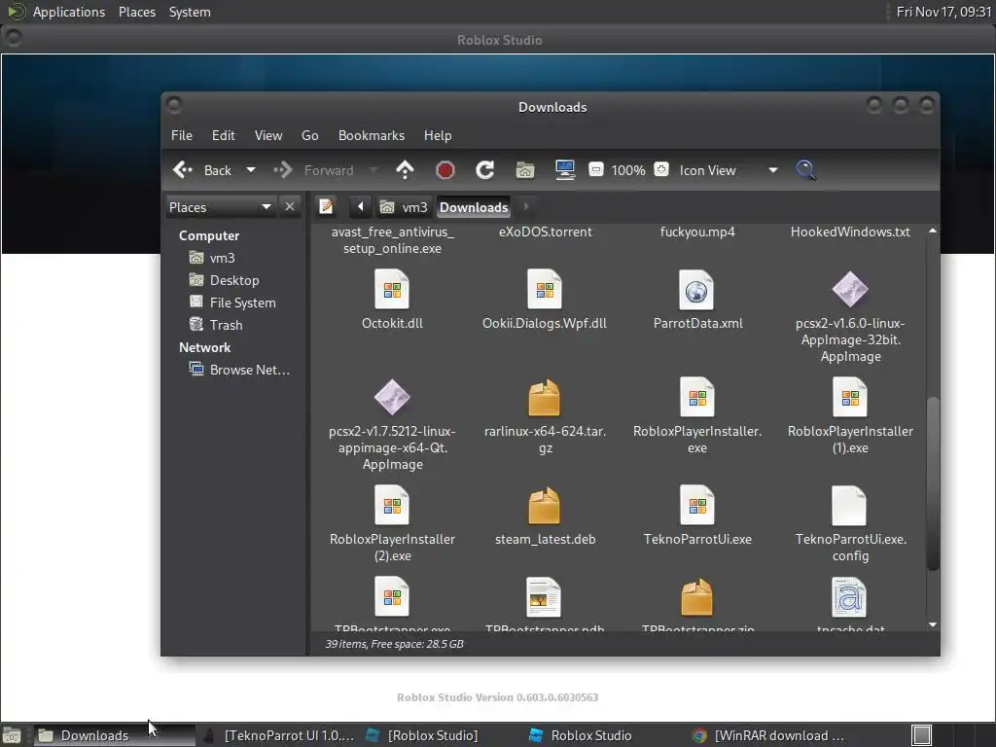This screenshot has width=996, height=747.
Task: Open the Places side pane dropdown
Action: pyautogui.click(x=221, y=207)
